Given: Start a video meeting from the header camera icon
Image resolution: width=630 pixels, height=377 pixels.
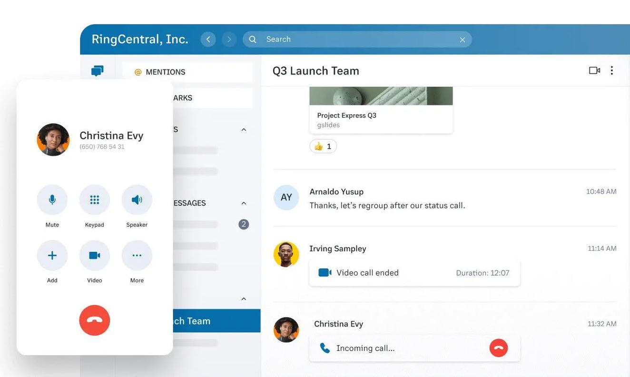Looking at the screenshot, I should [x=594, y=70].
